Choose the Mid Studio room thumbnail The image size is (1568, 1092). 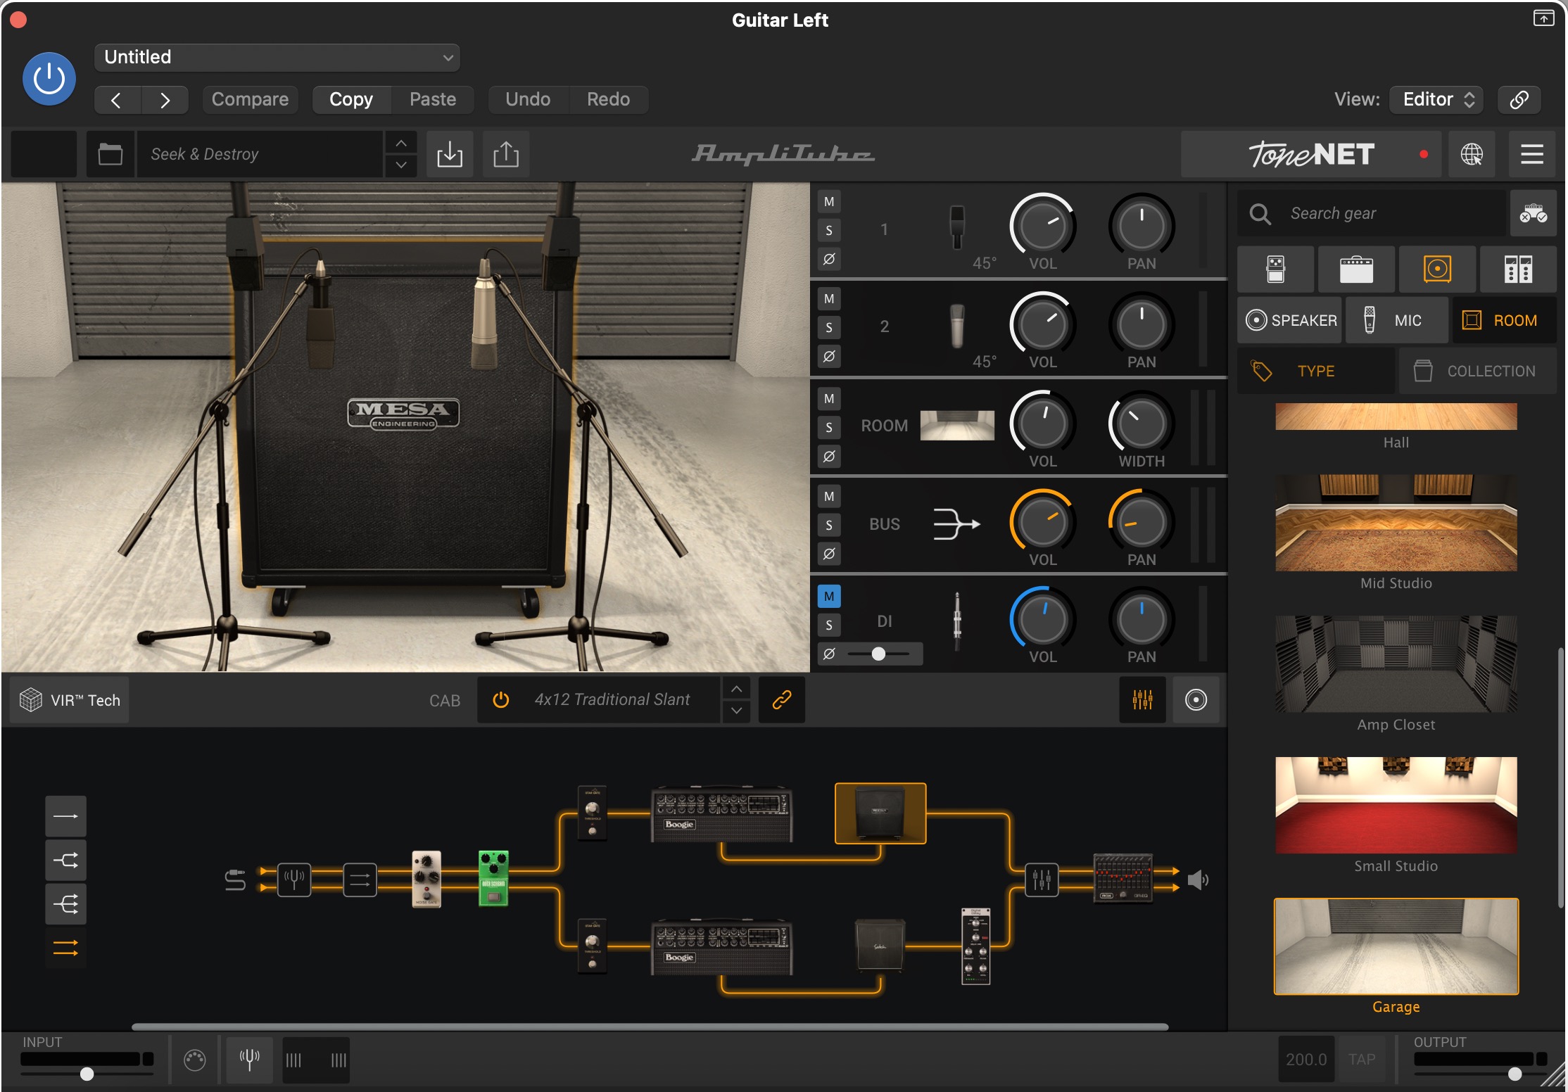pyautogui.click(x=1396, y=523)
